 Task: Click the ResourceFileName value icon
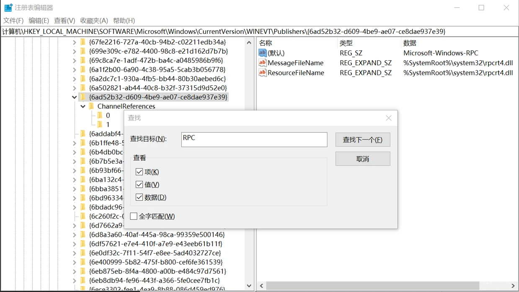pos(263,73)
